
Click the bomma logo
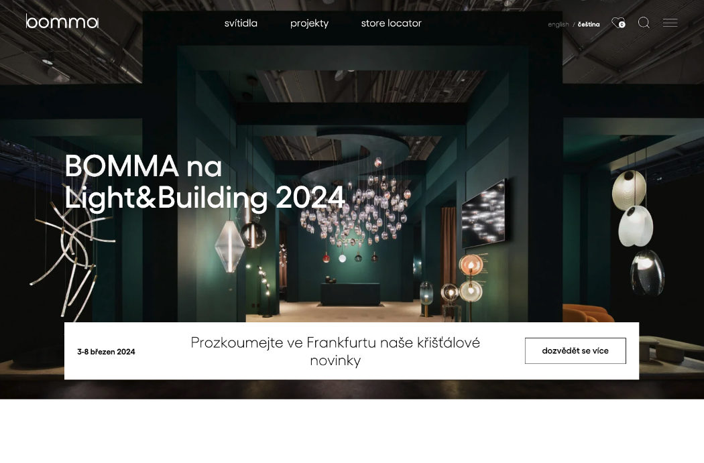(62, 21)
